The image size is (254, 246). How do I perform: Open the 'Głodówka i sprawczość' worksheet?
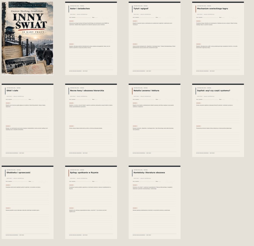pos(27,202)
